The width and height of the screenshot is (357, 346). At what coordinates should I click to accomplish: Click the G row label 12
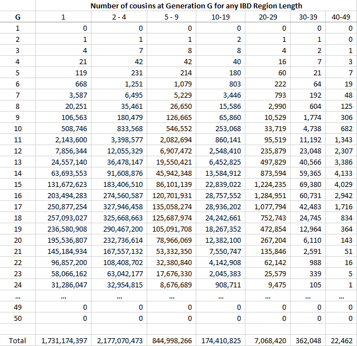click(x=17, y=151)
